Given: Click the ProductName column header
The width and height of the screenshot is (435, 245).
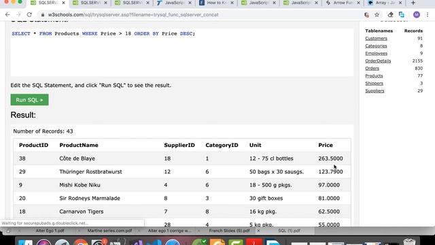Looking at the screenshot, I should tap(79, 145).
